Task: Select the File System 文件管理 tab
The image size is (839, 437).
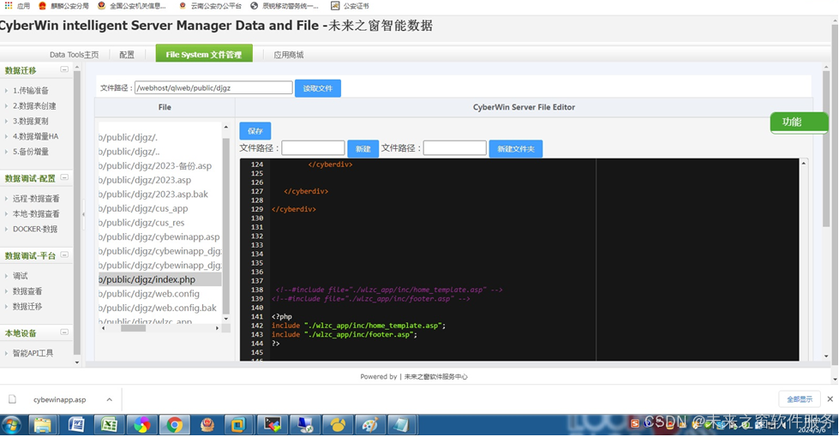Action: 204,53
